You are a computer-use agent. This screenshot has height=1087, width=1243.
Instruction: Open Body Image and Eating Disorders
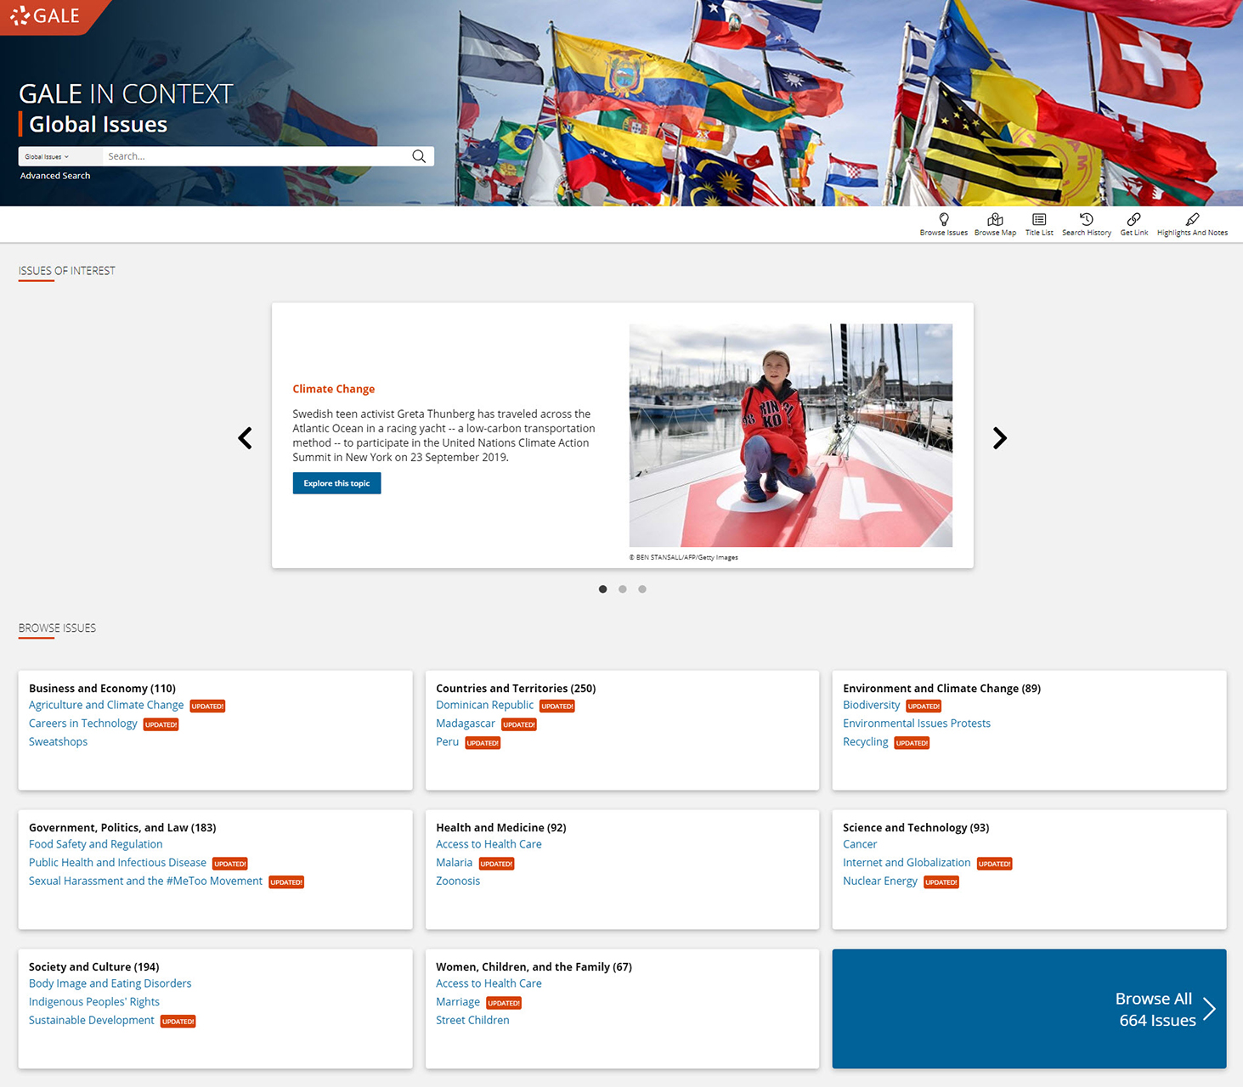coord(110,983)
